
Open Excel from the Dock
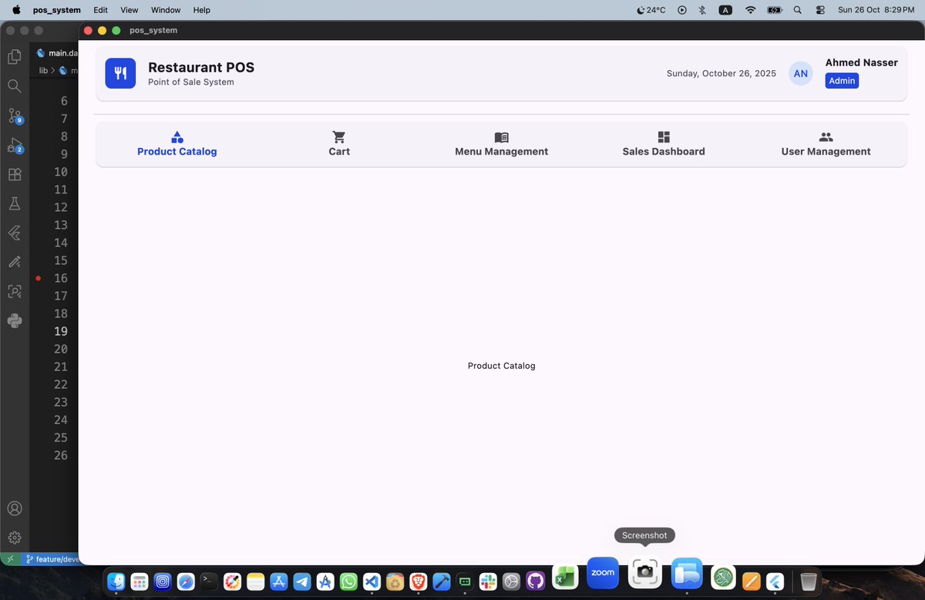pyautogui.click(x=565, y=576)
